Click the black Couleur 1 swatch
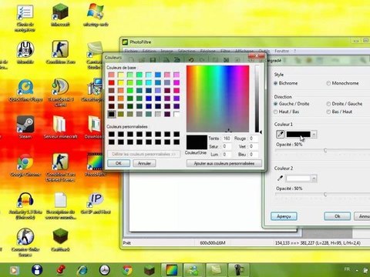This screenshot has height=277, width=370. pos(298,134)
